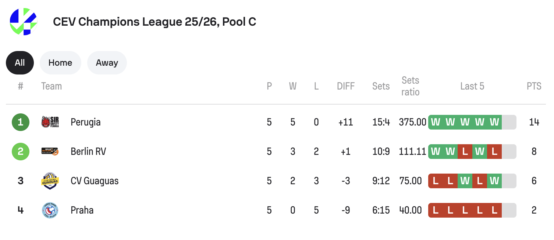Click the Perugia team logo
Viewport: 554px width, 240px height.
pos(50,122)
